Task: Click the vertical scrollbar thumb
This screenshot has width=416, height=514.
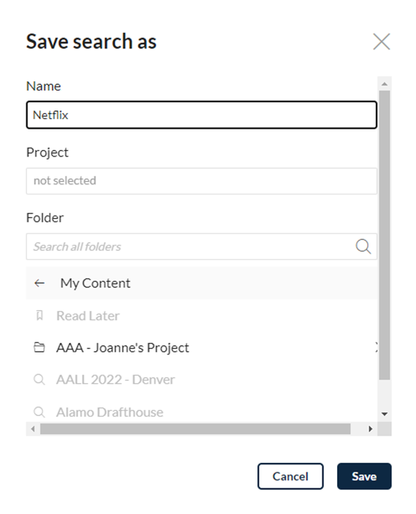Action: [x=385, y=235]
